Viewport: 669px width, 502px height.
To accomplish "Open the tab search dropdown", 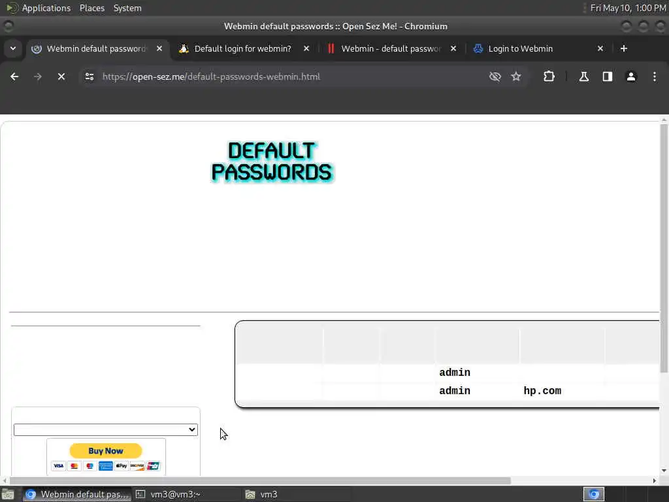I will tap(13, 48).
